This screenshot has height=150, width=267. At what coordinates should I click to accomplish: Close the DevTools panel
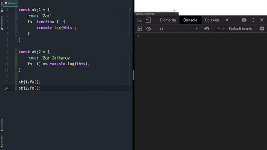[262, 20]
